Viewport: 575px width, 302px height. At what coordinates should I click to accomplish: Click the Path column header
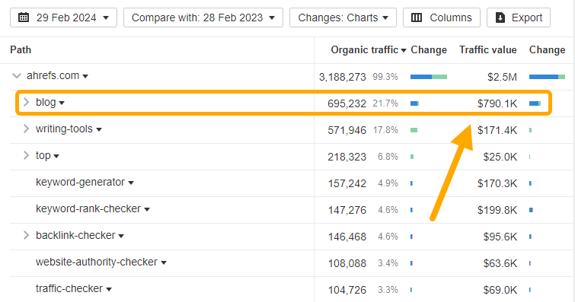point(21,50)
